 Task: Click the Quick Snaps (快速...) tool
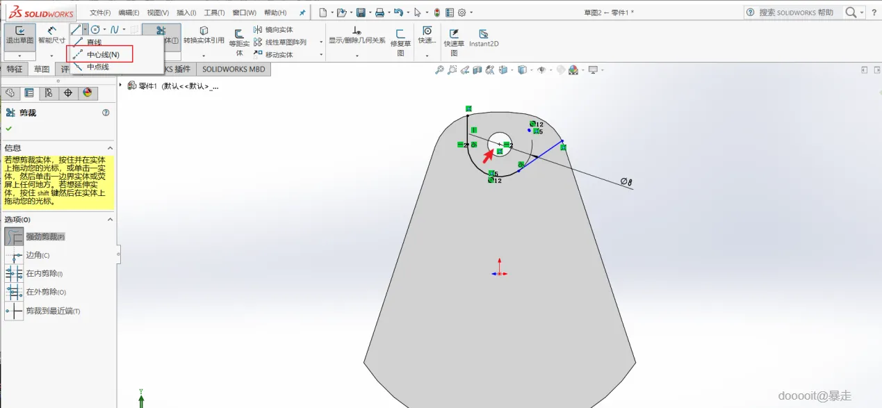coord(427,35)
